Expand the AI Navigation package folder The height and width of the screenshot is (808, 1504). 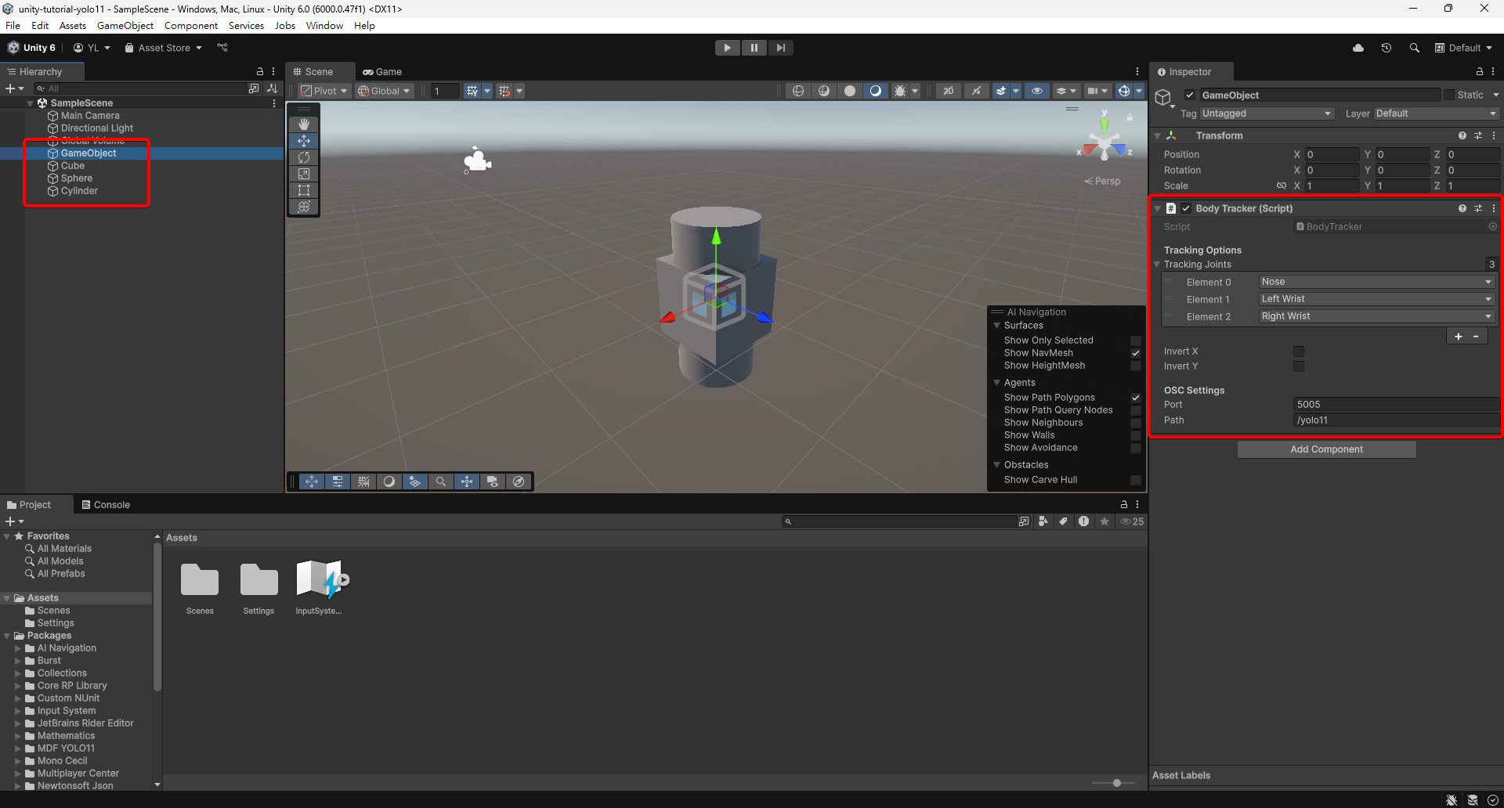click(18, 648)
